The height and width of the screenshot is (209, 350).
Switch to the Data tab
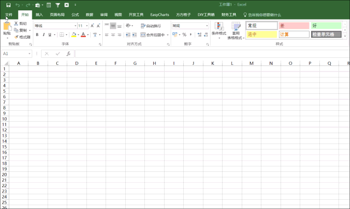point(90,15)
